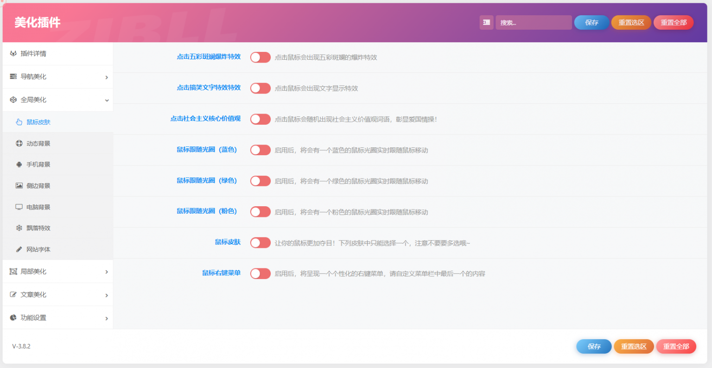Switch on the 鼠标皮肤 option toggle
The height and width of the screenshot is (368, 712).
point(261,242)
